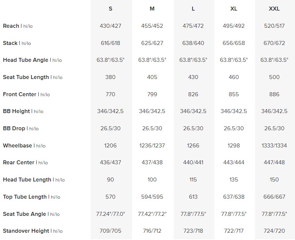Select the XL size column header

pos(234,9)
